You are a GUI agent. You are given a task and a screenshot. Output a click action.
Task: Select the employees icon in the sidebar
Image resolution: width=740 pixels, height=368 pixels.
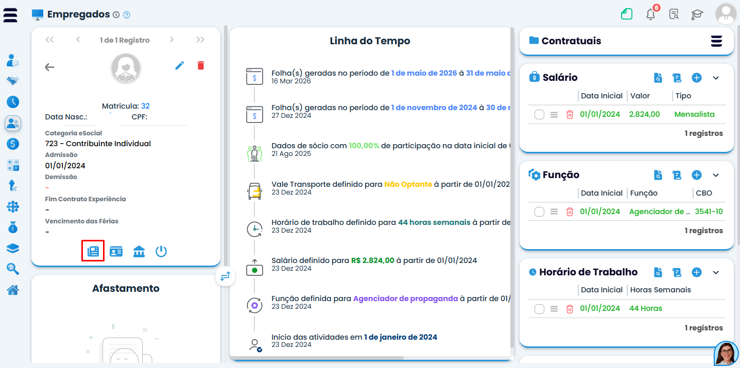[x=13, y=123]
